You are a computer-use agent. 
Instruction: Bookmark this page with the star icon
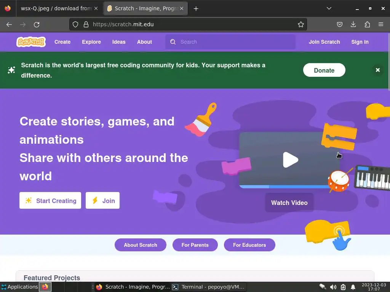(x=301, y=24)
